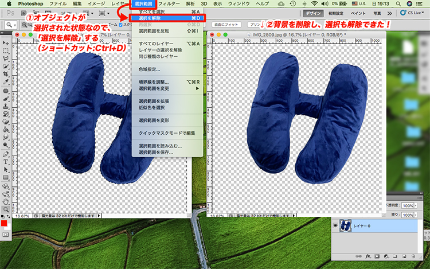Select the Rectangle shape tool

tap(6, 177)
